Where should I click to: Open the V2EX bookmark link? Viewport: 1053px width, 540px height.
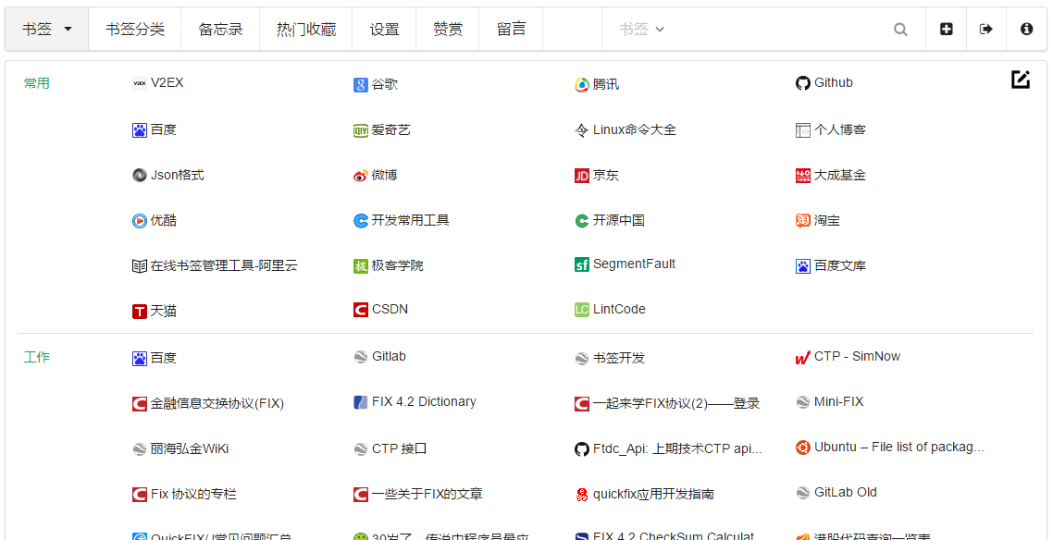point(167,83)
